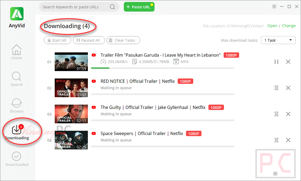Click the 'Downloading (4)' heading
Viewport: 301px width, 181px height.
(x=67, y=26)
